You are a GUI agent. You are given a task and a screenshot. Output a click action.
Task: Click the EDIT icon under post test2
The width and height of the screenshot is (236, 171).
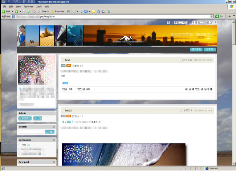point(63,116)
